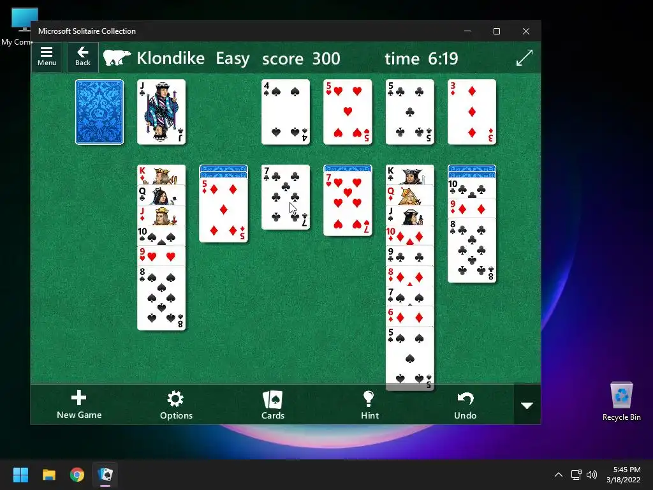Open the Windows Start menu
The image size is (653, 490).
pos(20,475)
